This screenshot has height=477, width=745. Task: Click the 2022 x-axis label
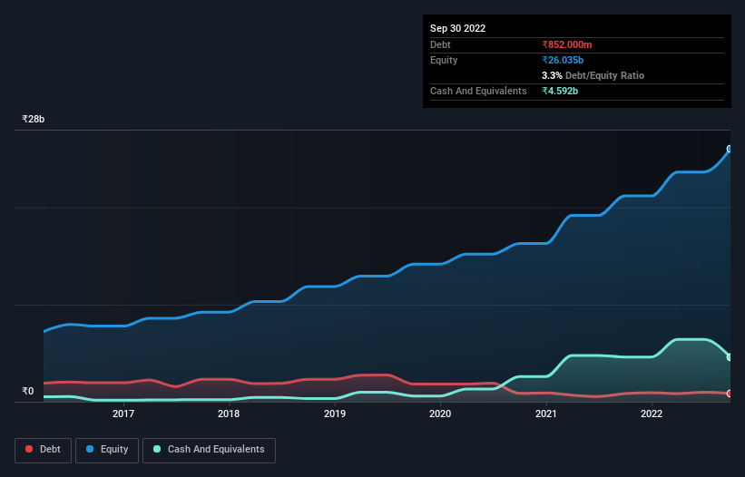(652, 414)
